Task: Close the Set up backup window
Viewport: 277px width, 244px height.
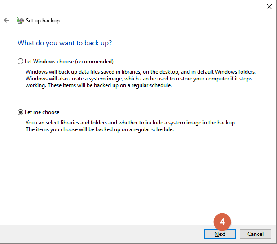Action: 269,7
